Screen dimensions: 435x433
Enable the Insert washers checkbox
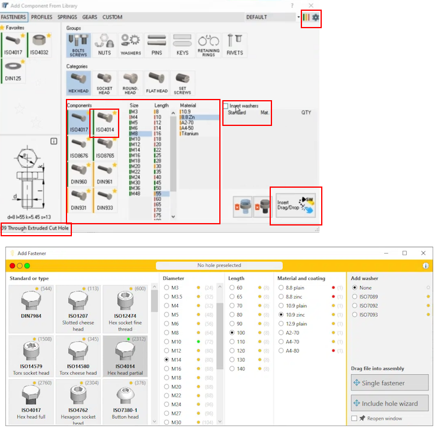pyautogui.click(x=226, y=106)
